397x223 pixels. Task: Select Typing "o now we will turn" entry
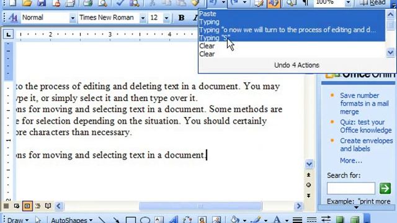point(292,30)
